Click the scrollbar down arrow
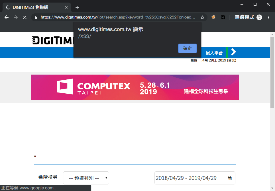275x191 pixels. tap(272, 188)
